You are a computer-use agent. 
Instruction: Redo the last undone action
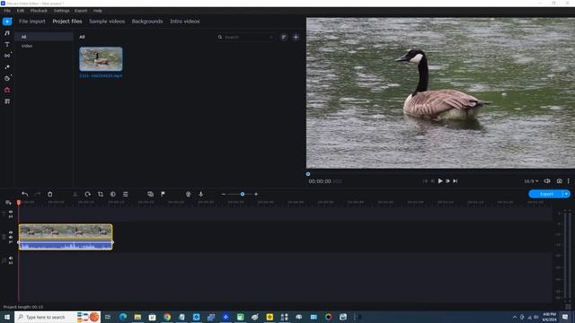[x=38, y=194]
